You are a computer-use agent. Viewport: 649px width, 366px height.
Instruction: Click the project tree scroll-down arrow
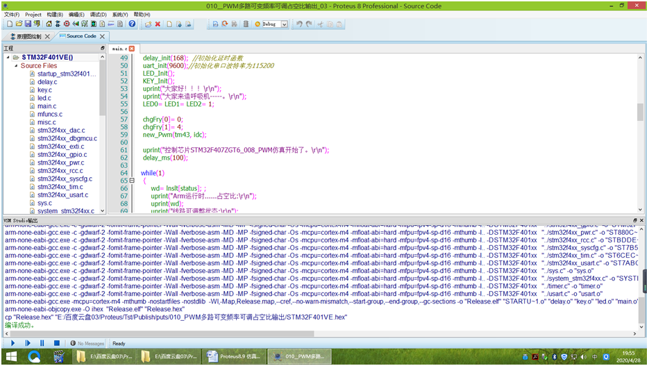point(102,210)
